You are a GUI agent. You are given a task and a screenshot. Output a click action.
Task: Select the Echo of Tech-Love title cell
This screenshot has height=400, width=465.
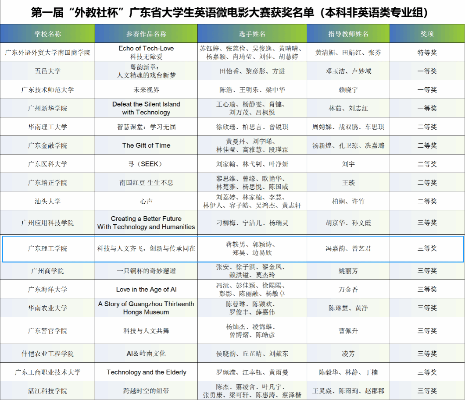pos(146,52)
